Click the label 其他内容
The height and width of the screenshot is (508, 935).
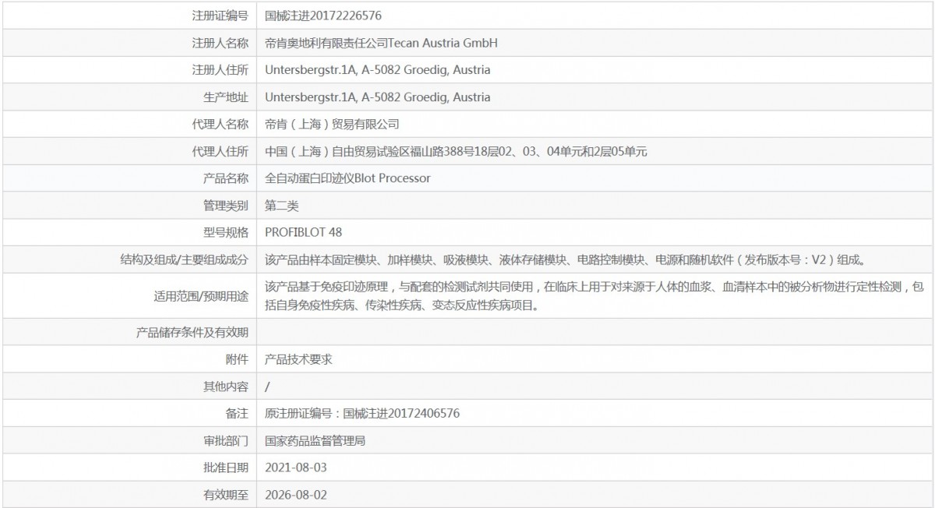226,386
